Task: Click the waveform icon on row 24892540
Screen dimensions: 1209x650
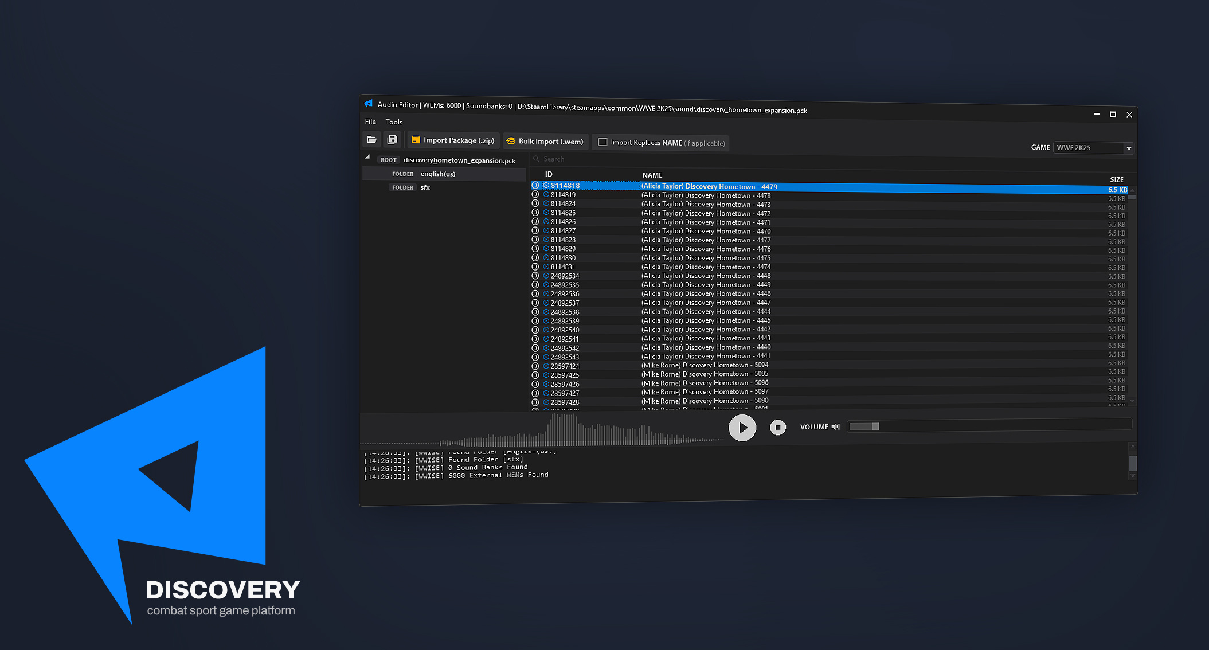Action: pyautogui.click(x=535, y=330)
